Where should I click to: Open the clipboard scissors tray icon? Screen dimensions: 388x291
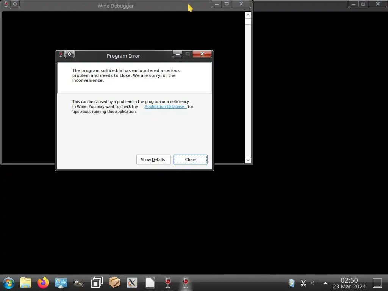[304, 283]
